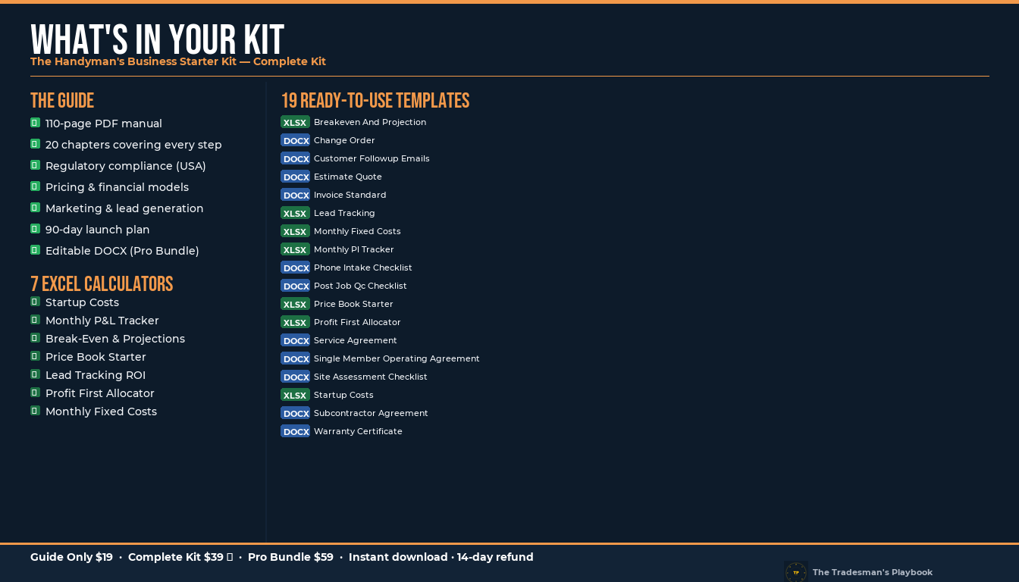Click the XLSX badge beside Breakeven And Projection
The image size is (1019, 582).
point(295,122)
